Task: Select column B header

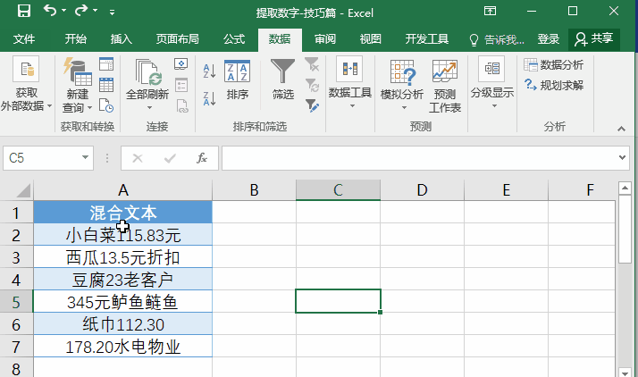Action: [x=255, y=190]
